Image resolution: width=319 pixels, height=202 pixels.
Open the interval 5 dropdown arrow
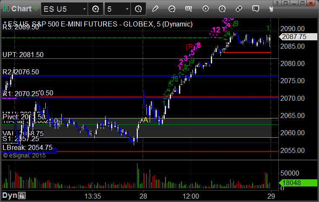127,9
